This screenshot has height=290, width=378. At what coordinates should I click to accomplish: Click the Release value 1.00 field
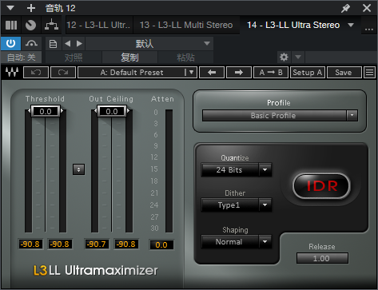click(322, 258)
